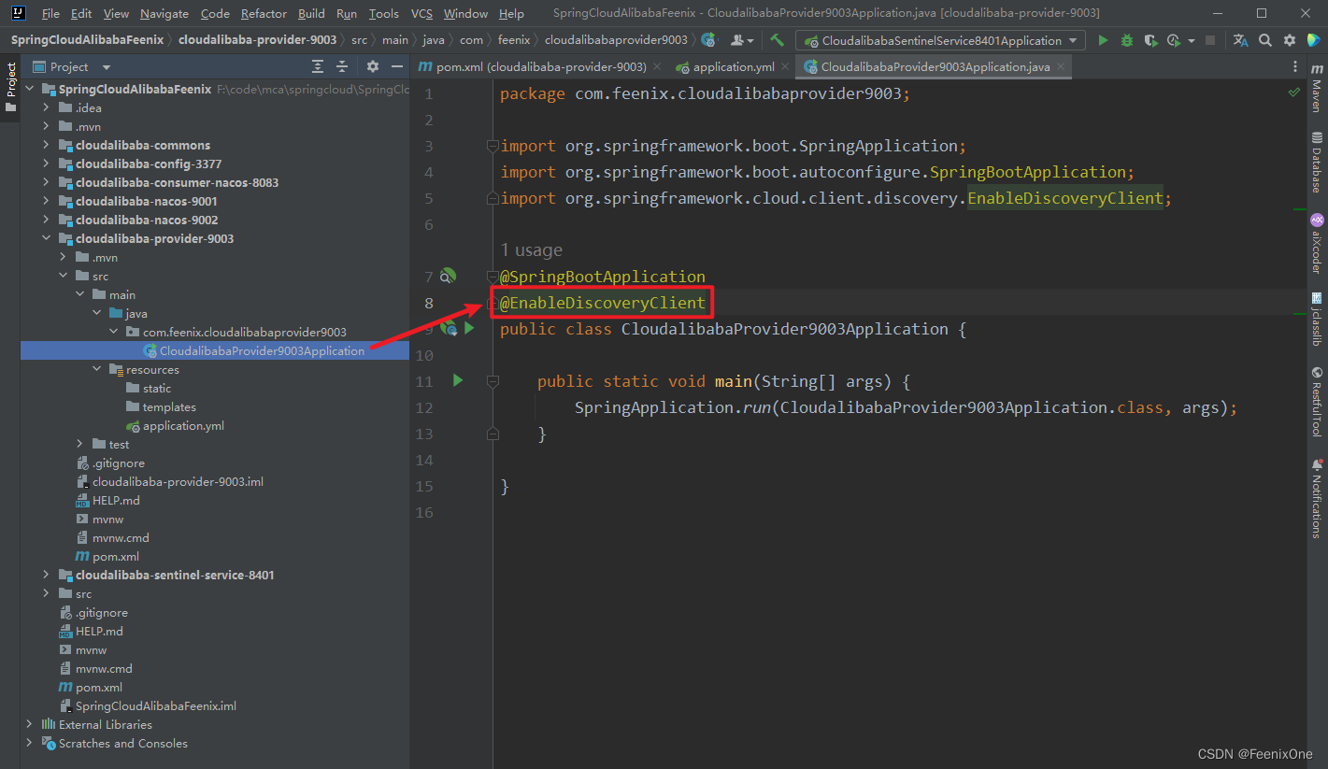Image resolution: width=1328 pixels, height=769 pixels.
Task: Collapse the resources folder
Action: tap(98, 369)
